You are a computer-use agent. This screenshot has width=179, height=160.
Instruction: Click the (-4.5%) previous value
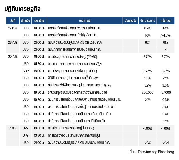tap(166, 36)
